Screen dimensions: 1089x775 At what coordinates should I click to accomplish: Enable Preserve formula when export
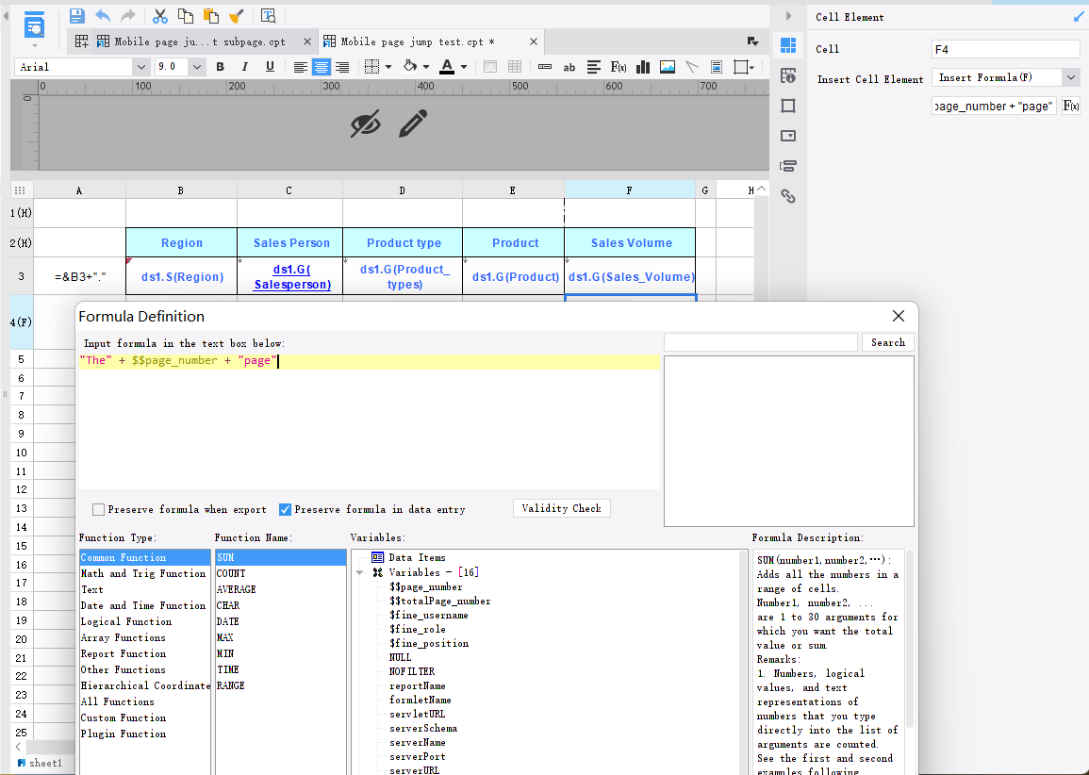click(x=98, y=509)
